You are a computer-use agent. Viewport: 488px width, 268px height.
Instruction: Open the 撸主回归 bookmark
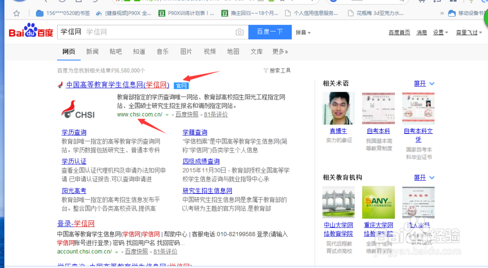249,13
